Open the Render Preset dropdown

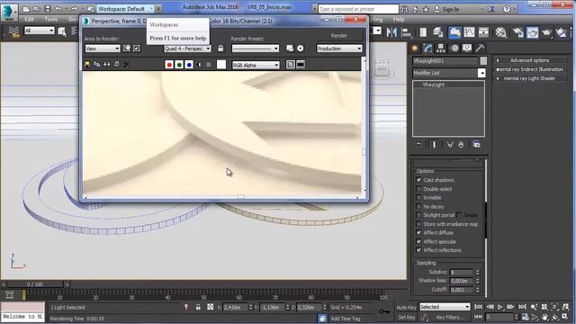point(255,49)
